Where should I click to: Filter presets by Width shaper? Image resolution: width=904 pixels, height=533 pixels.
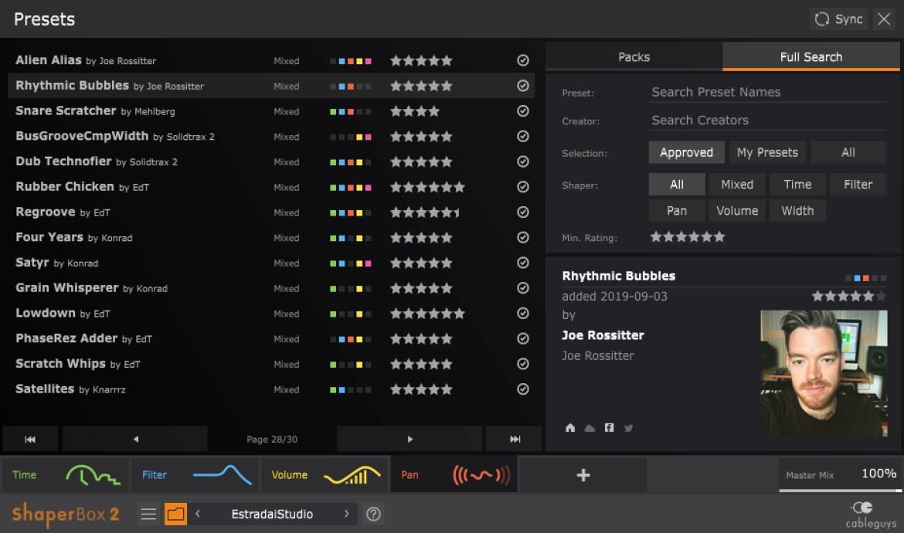point(797,211)
